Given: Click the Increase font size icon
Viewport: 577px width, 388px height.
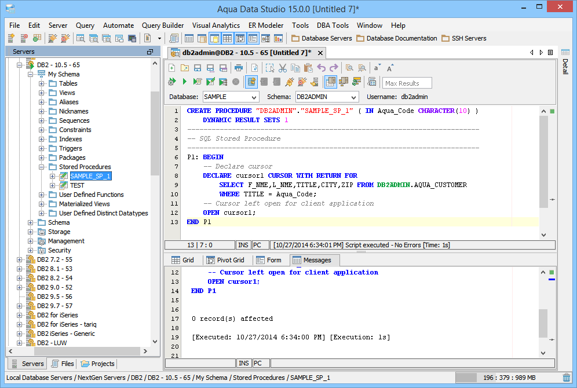Looking at the screenshot, I should point(390,68).
